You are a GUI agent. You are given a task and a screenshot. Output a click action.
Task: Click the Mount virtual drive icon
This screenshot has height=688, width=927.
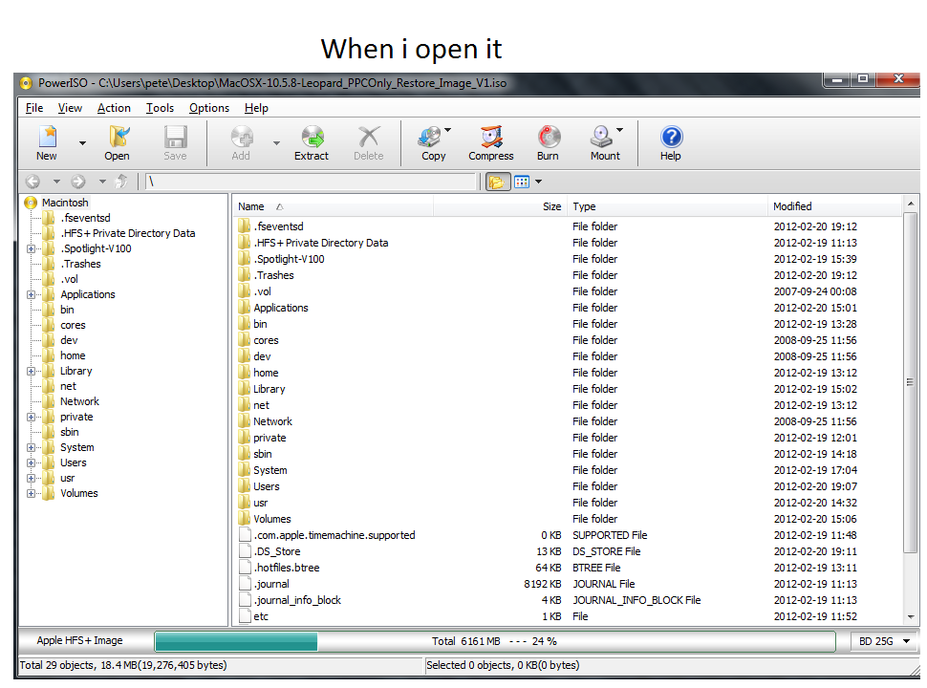(601, 138)
